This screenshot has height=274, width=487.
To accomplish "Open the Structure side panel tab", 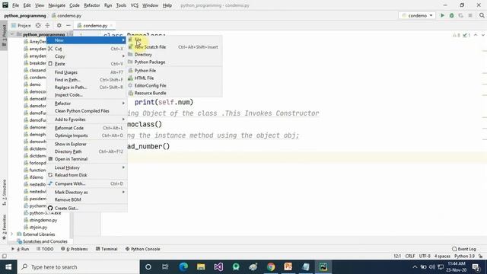I will [4, 193].
